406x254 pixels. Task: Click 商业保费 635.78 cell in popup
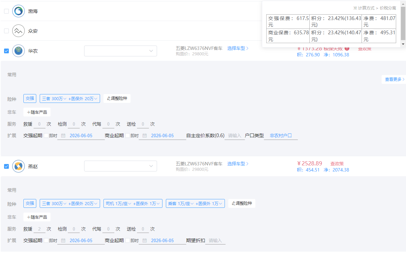point(288,36)
